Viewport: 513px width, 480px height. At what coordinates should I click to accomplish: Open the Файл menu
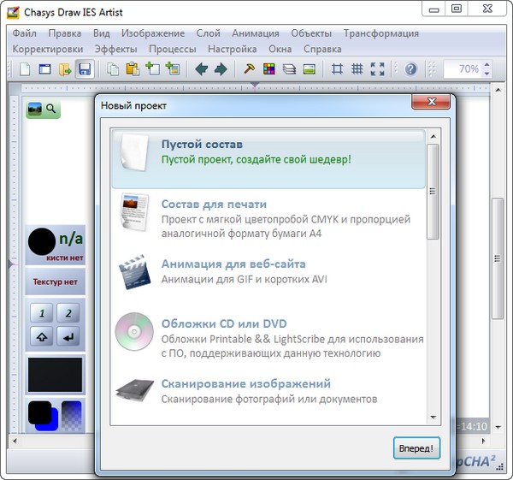pos(25,33)
